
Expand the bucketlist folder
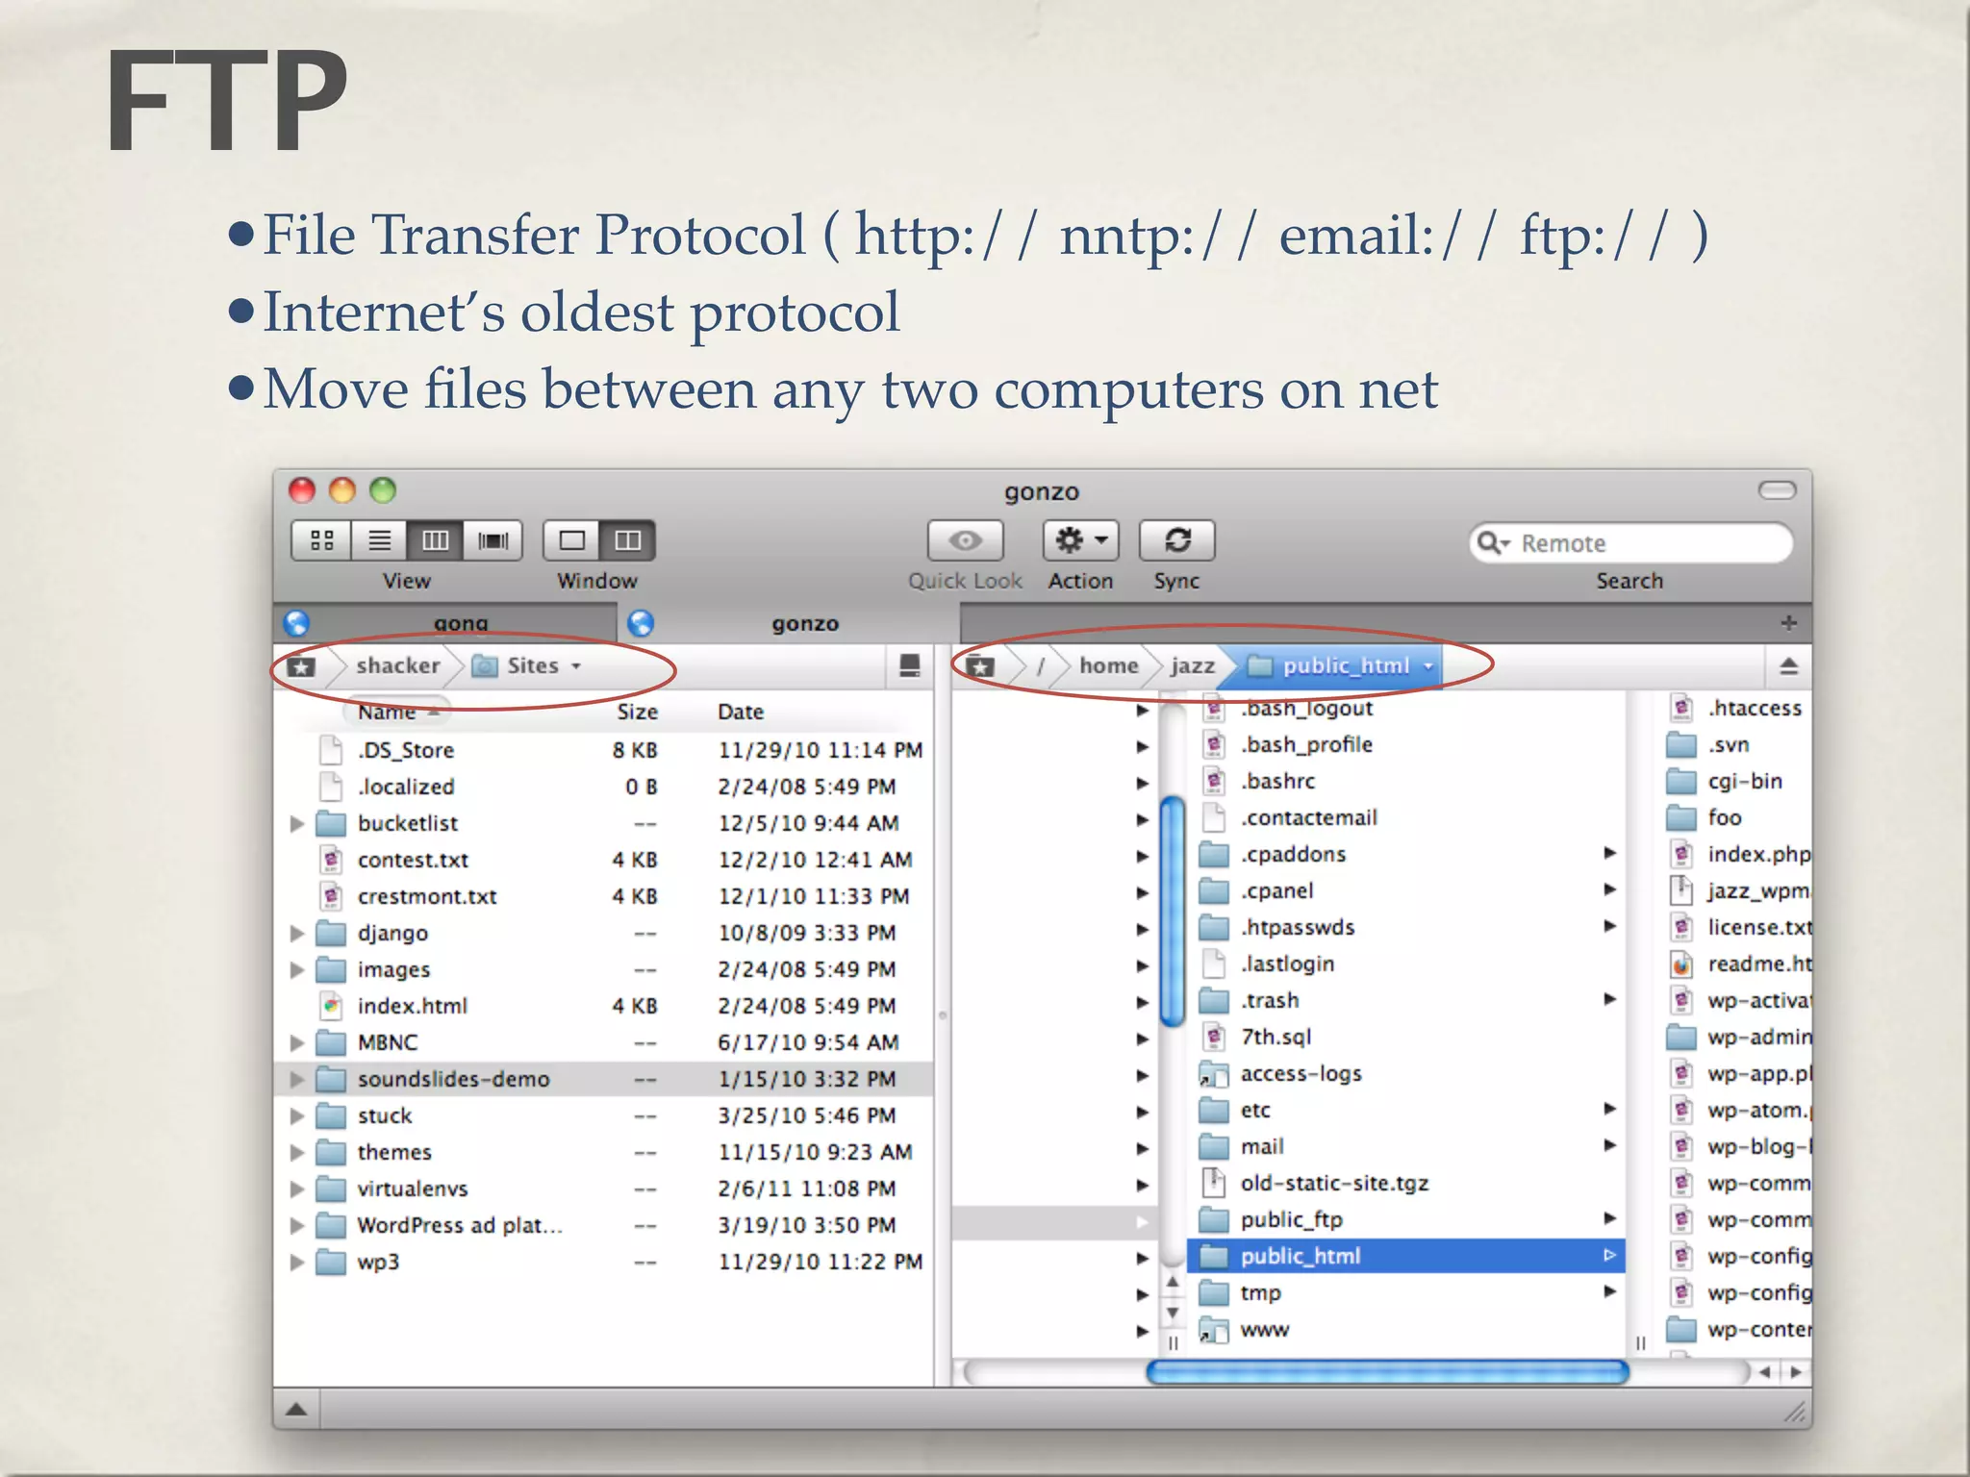(297, 823)
